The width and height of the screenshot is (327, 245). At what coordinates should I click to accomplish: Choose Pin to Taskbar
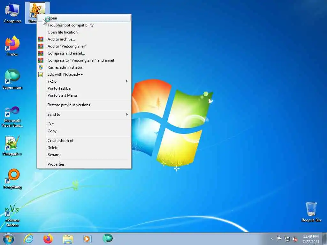click(84, 88)
